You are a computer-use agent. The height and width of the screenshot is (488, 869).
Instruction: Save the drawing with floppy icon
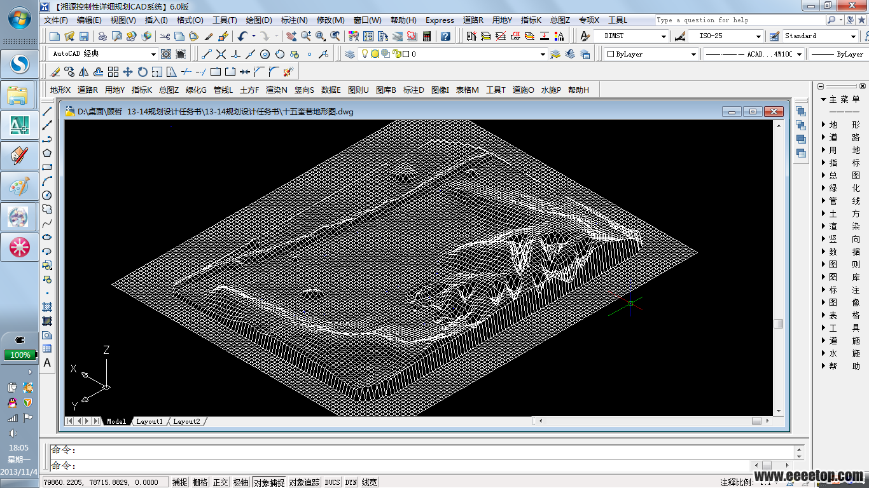84,36
